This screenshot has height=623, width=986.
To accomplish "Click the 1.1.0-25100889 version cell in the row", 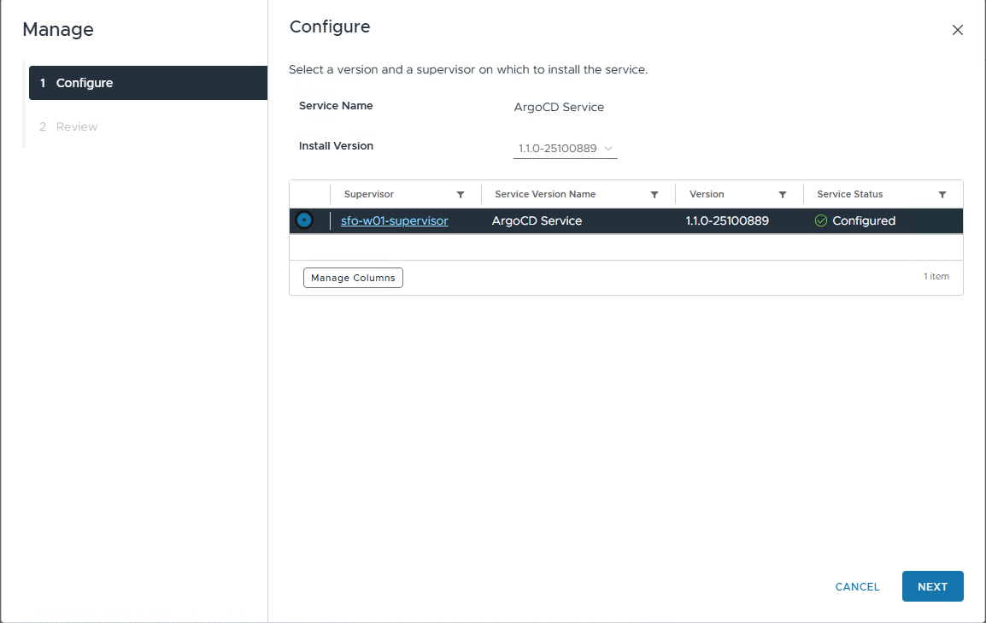I will pyautogui.click(x=727, y=220).
